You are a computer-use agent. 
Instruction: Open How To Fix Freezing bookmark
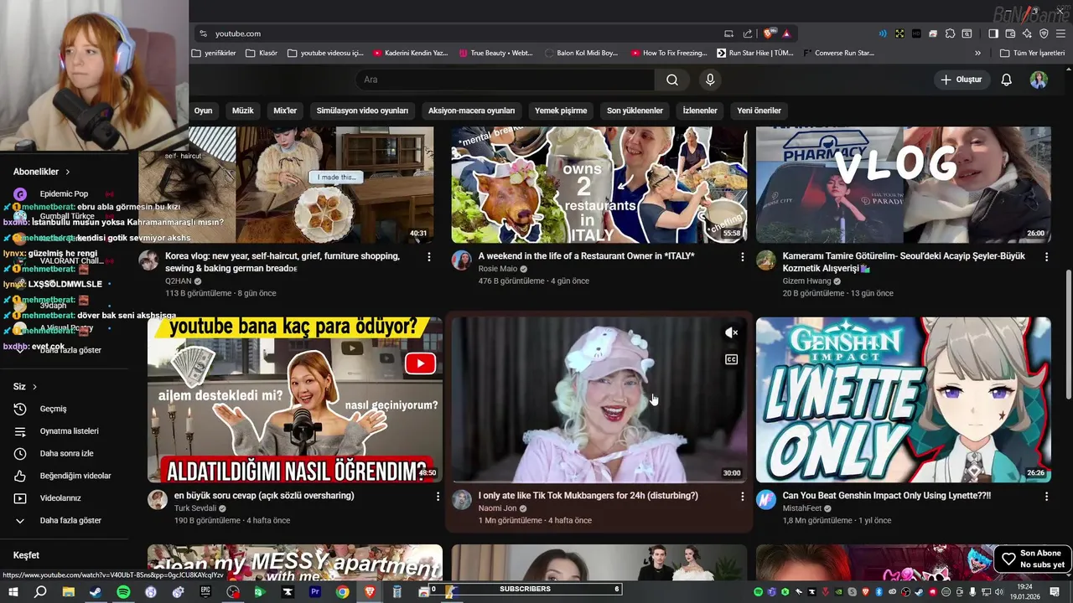(x=668, y=53)
